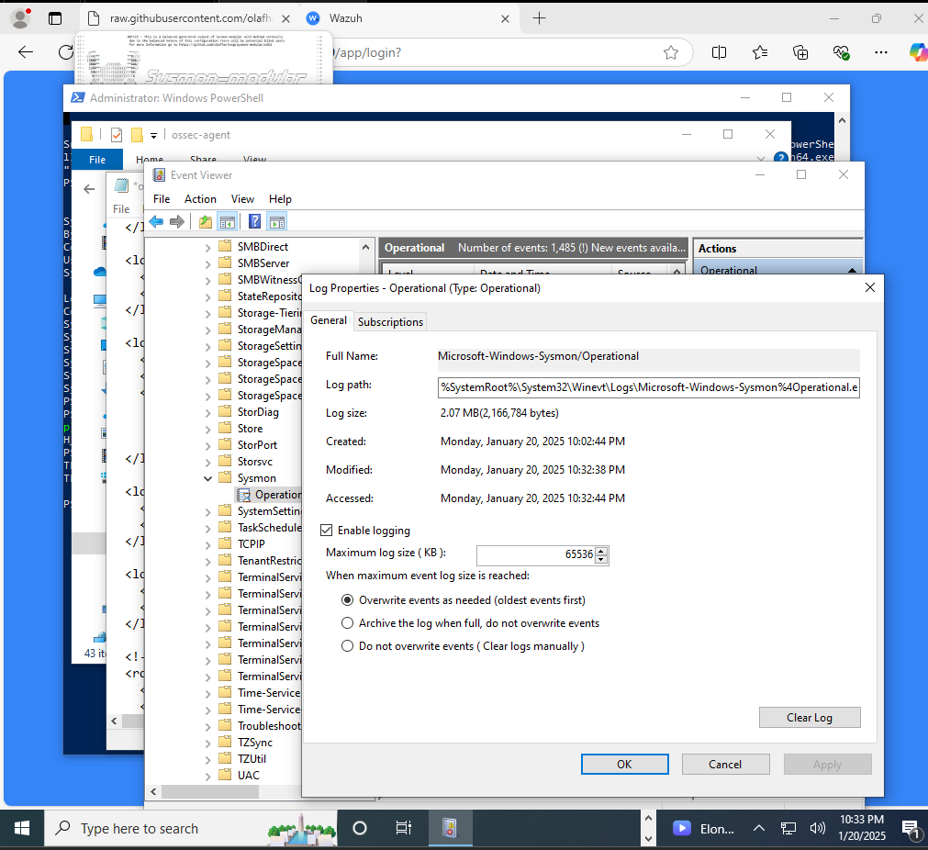Click the Event Viewer Back arrow icon
This screenshot has width=928, height=850.
(156, 221)
